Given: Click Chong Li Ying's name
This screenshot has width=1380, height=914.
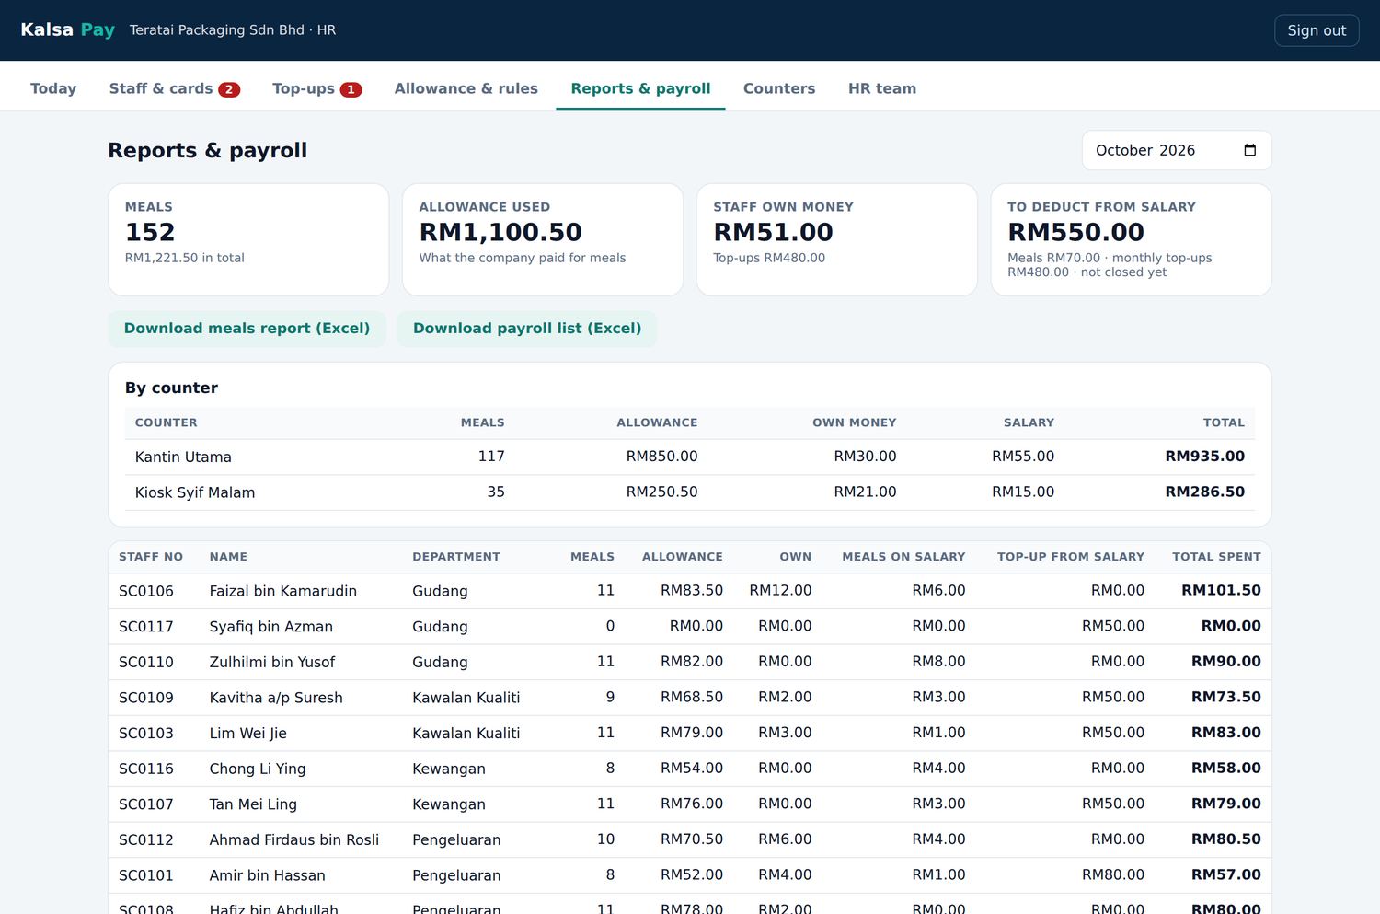Looking at the screenshot, I should coord(258,769).
